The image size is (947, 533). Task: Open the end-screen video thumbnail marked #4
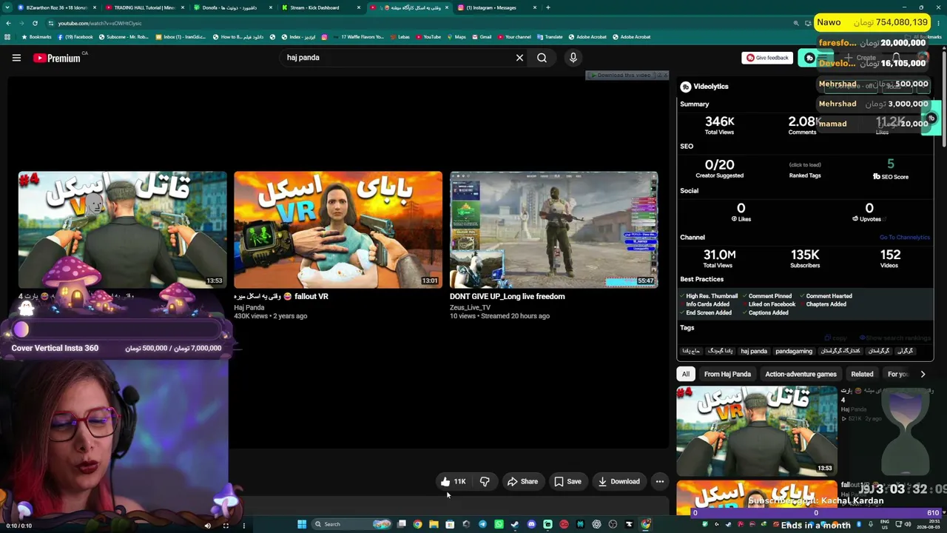click(123, 229)
